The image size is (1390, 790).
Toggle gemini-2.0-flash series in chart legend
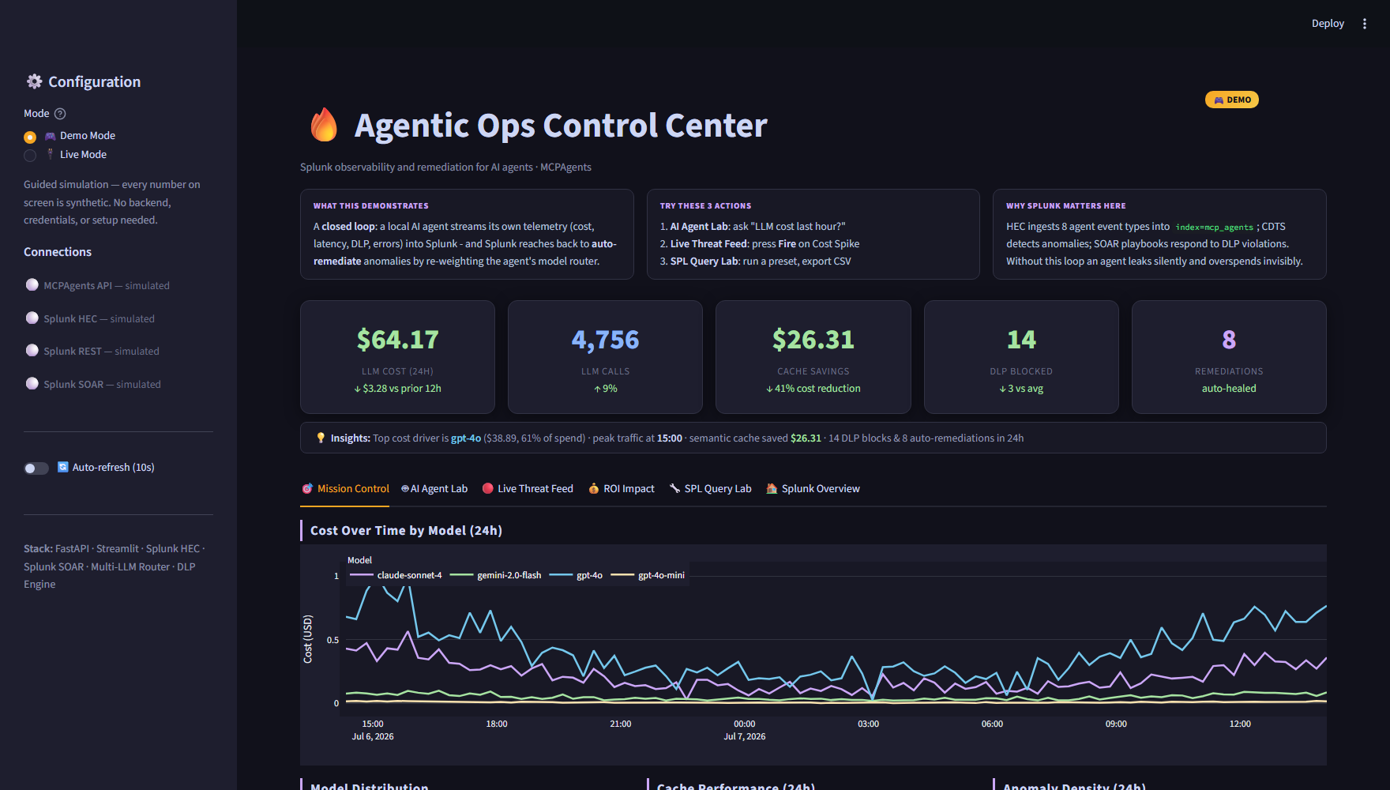pyautogui.click(x=495, y=575)
